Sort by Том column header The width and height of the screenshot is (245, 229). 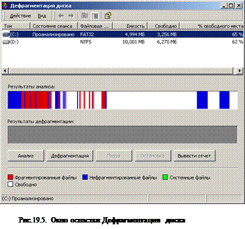click(16, 26)
